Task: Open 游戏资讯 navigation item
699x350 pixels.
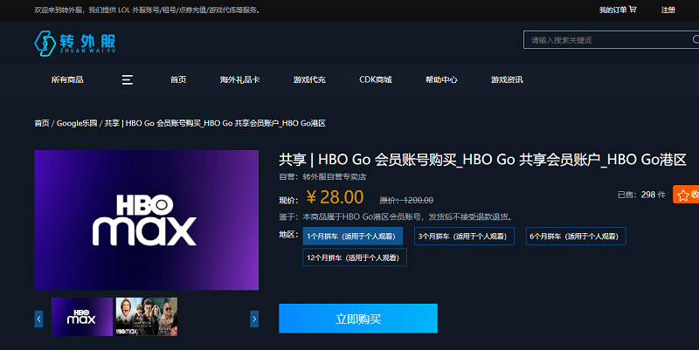Action: point(508,79)
